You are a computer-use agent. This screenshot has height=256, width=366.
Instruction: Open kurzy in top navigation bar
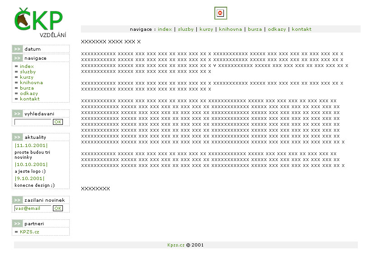[x=206, y=29]
